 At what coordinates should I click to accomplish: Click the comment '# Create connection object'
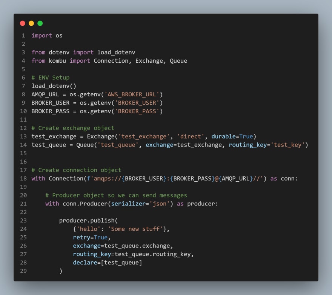pyautogui.click(x=77, y=170)
